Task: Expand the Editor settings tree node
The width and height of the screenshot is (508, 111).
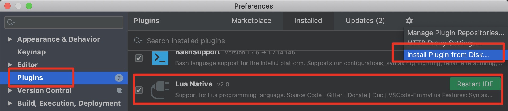Action: [x=10, y=65]
